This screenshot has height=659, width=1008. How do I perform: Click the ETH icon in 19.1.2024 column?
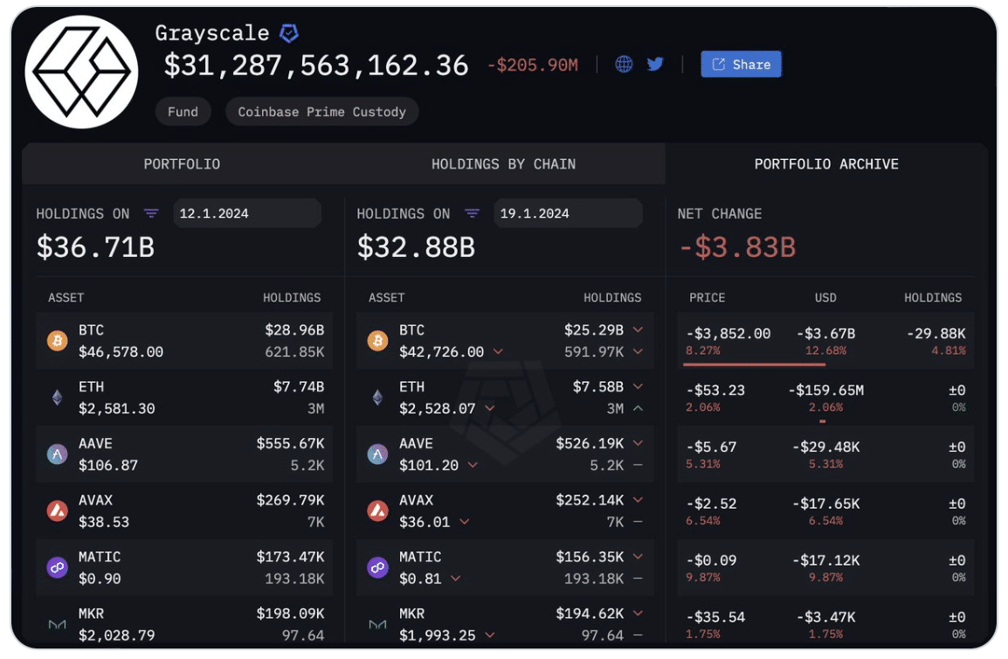point(377,398)
